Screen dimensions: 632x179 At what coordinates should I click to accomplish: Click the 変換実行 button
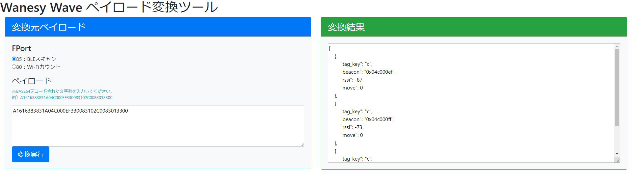31,154
